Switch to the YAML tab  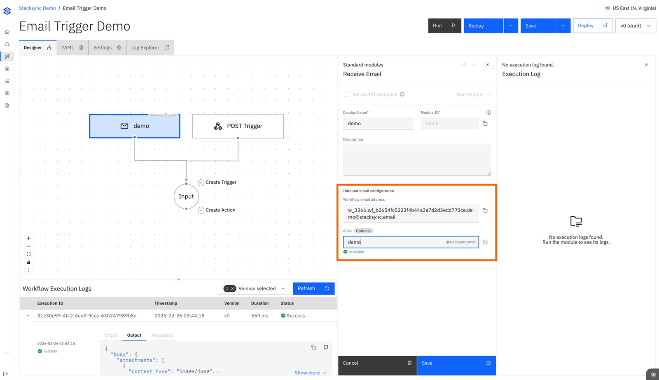click(x=72, y=47)
